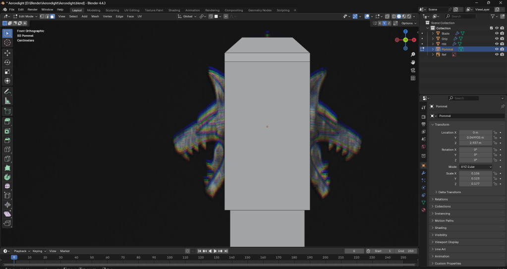This screenshot has height=269, width=507.
Task: Hide the Blade object in viewport
Action: (496, 33)
